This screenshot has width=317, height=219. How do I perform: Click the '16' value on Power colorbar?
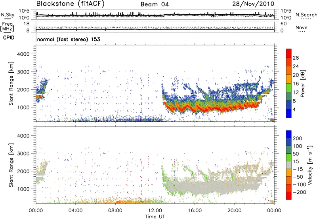click(x=296, y=84)
